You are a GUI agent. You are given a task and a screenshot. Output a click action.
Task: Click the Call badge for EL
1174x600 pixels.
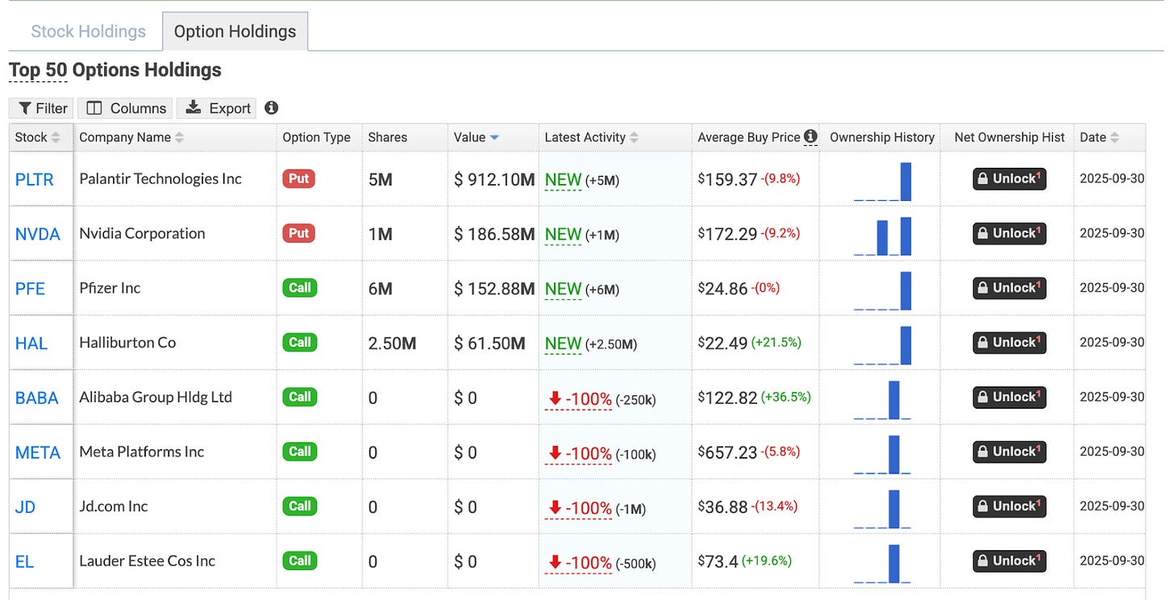(300, 560)
